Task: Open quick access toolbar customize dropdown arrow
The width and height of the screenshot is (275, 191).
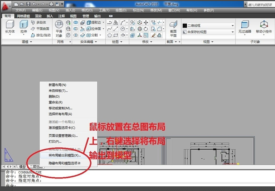Action: (x=62, y=4)
